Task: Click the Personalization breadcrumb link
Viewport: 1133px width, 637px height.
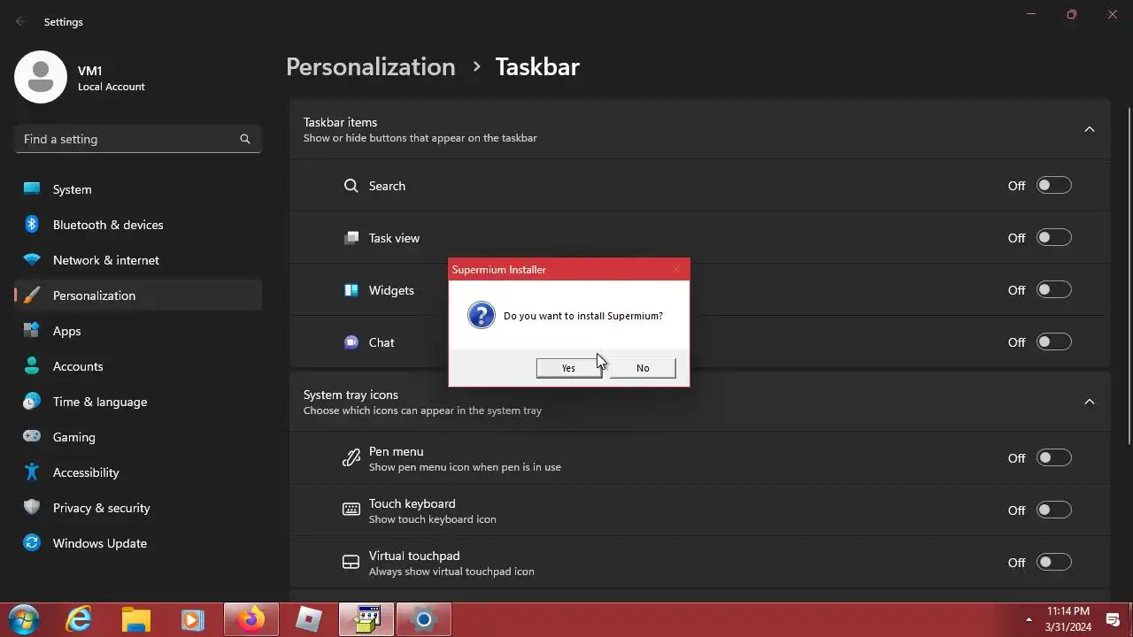Action: [371, 67]
